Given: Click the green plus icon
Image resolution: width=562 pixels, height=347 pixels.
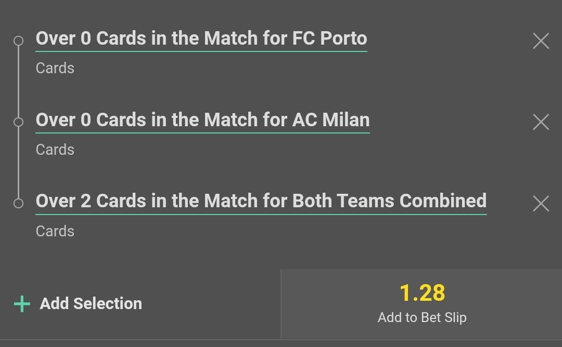Looking at the screenshot, I should 22,304.
